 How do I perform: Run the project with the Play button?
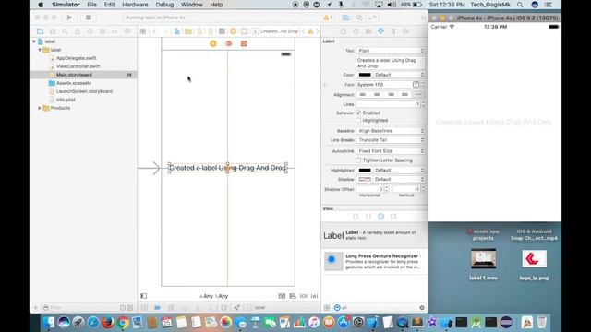pos(69,18)
